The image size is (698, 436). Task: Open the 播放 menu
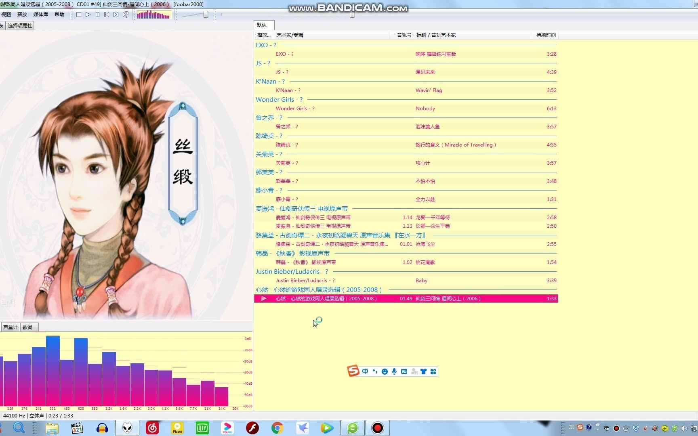coord(22,15)
